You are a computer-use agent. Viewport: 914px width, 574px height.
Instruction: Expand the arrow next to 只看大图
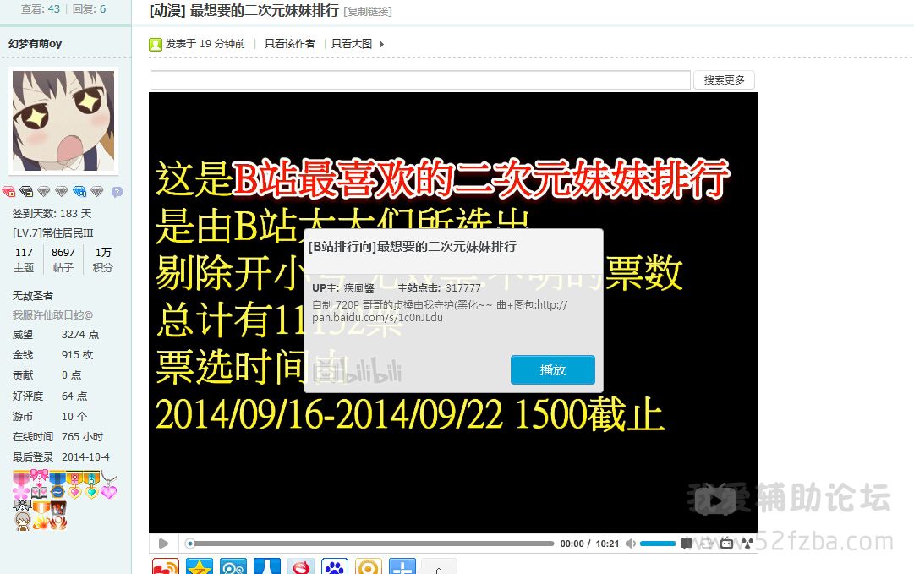(x=381, y=44)
